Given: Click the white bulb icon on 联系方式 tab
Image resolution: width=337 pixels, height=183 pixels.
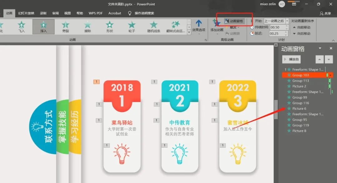Looking at the screenshot, I should (x=37, y=127).
